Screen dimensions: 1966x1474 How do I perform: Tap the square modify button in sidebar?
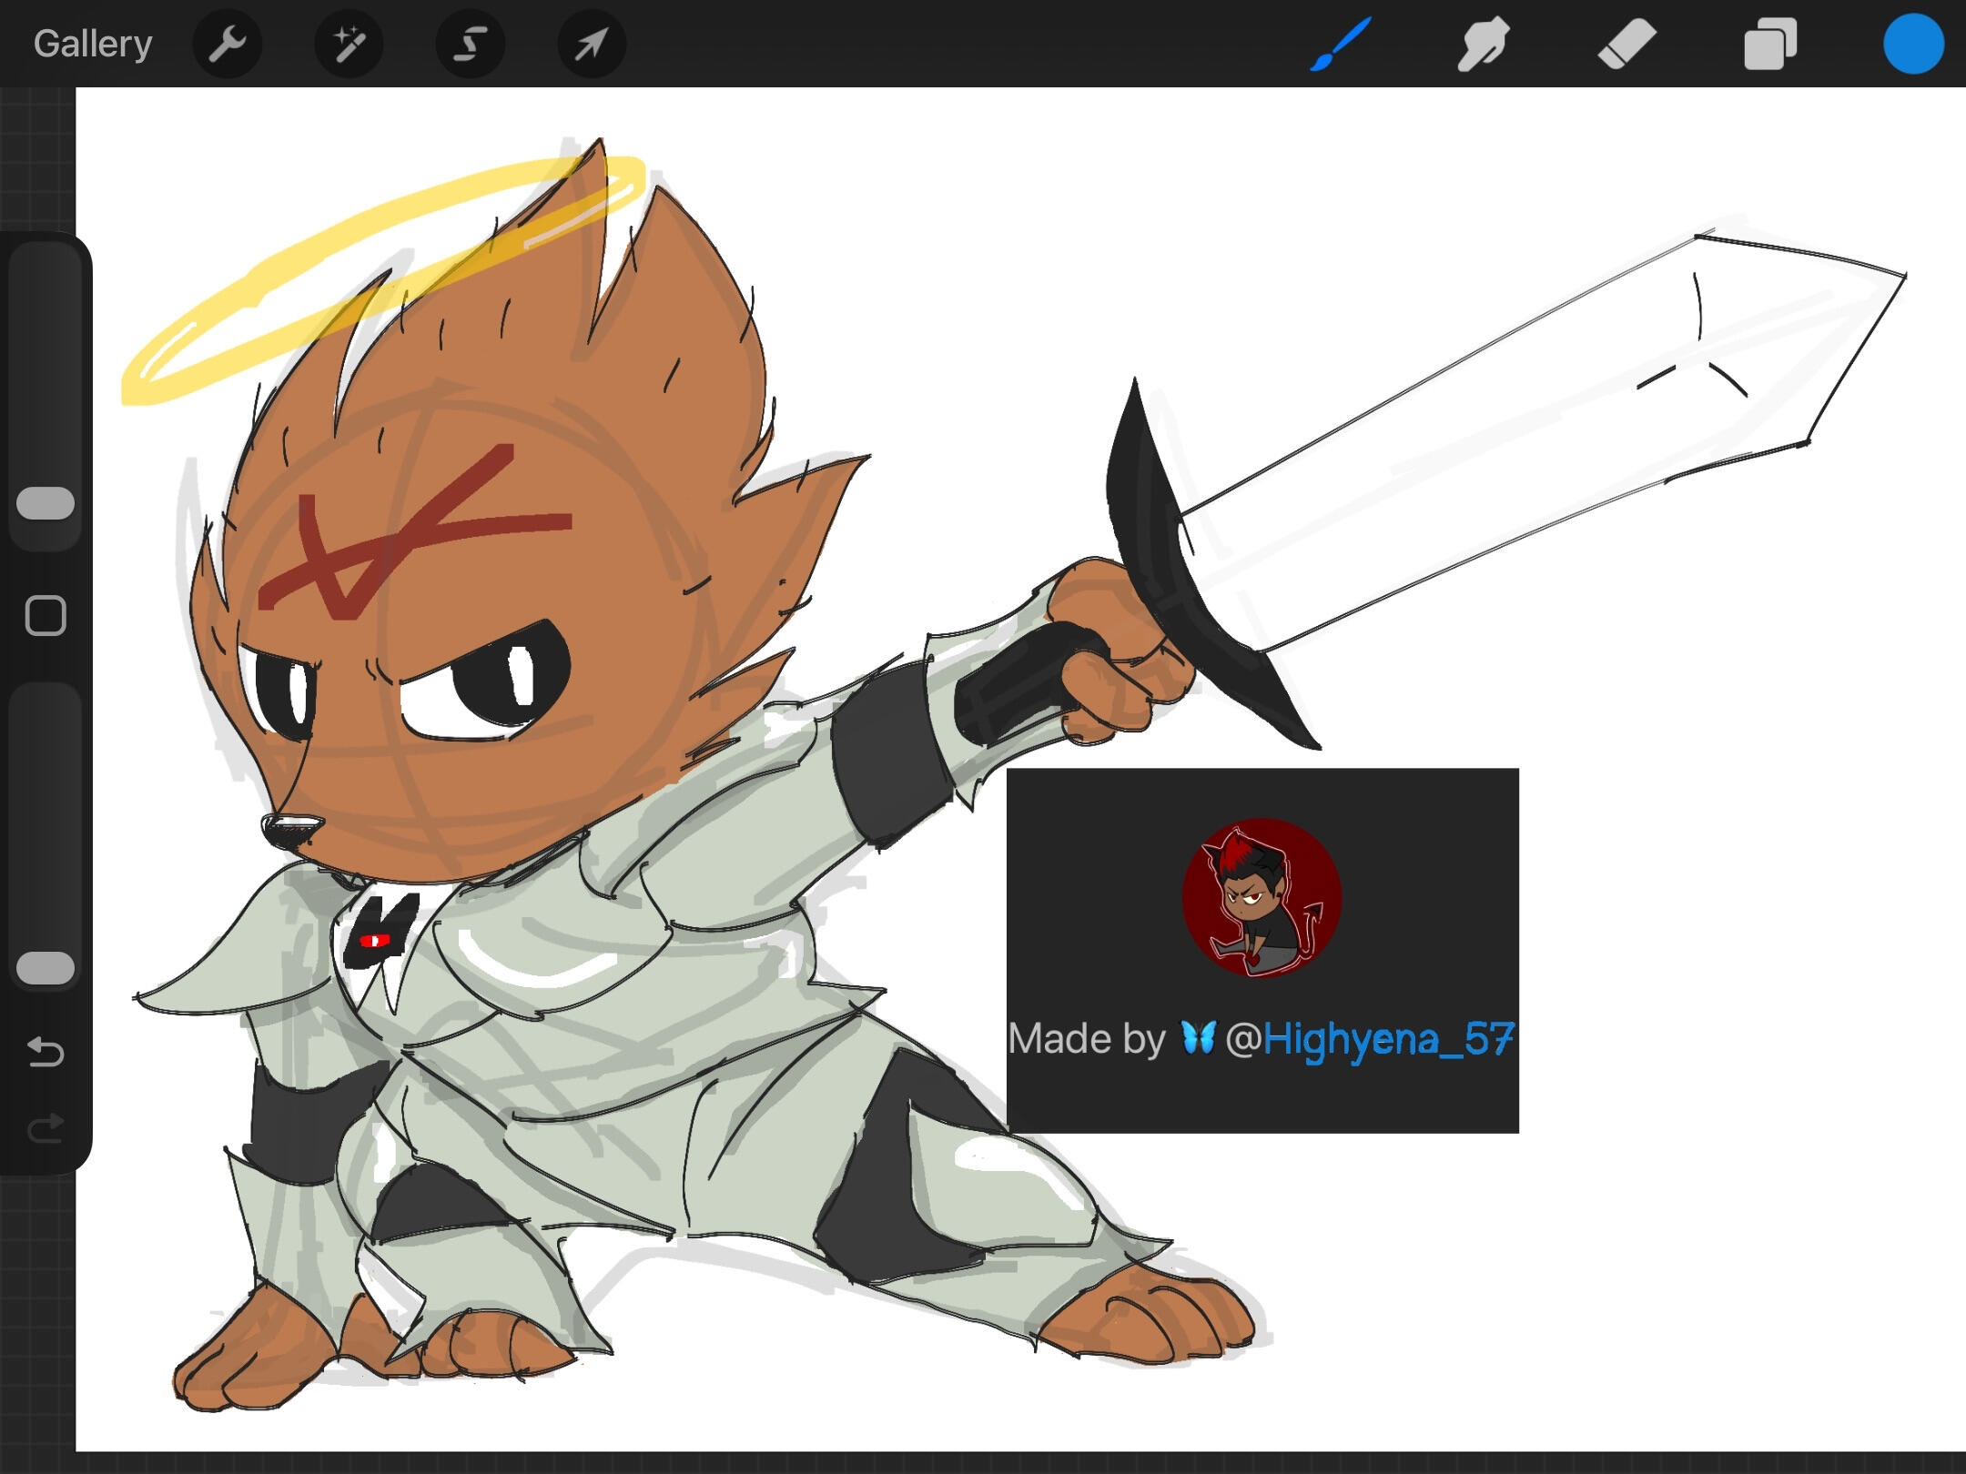click(x=46, y=616)
